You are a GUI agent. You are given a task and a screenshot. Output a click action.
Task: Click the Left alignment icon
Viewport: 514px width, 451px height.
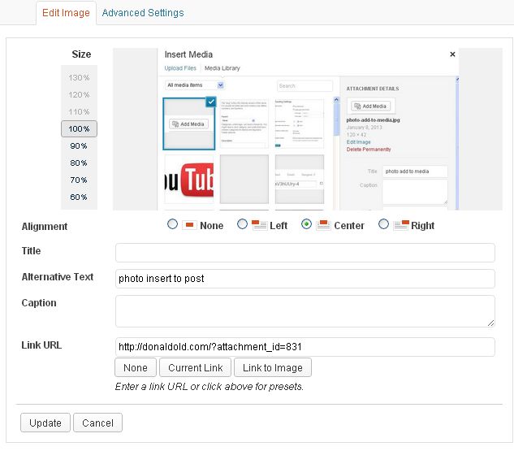[260, 225]
